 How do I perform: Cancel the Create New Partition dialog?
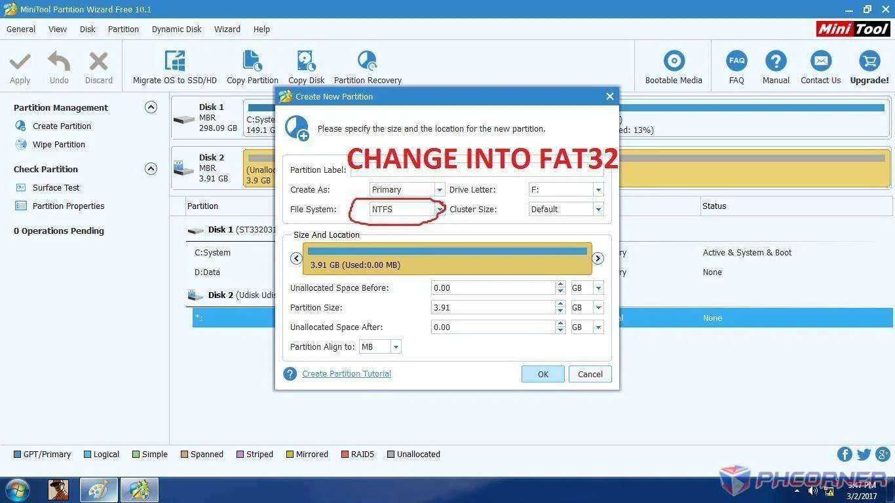click(590, 374)
